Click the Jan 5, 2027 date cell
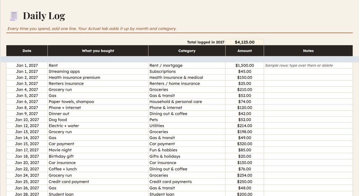 point(27,95)
